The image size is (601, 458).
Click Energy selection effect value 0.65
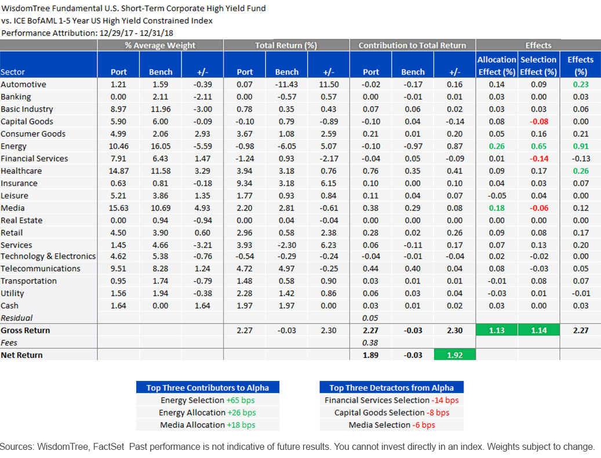pyautogui.click(x=538, y=147)
